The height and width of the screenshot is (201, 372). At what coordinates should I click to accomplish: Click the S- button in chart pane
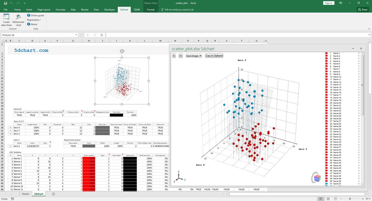174,56
